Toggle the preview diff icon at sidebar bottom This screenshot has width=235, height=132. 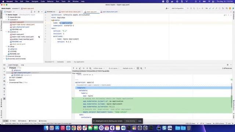(4, 99)
